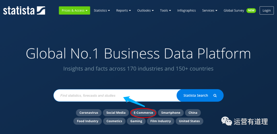
Task: Click the Global No.1 Business Data Platform heading
Action: point(138,53)
